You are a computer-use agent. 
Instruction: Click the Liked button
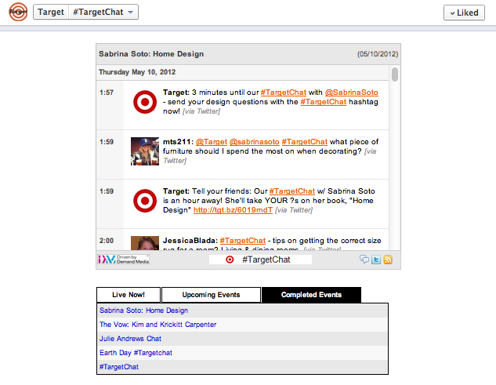tap(464, 13)
